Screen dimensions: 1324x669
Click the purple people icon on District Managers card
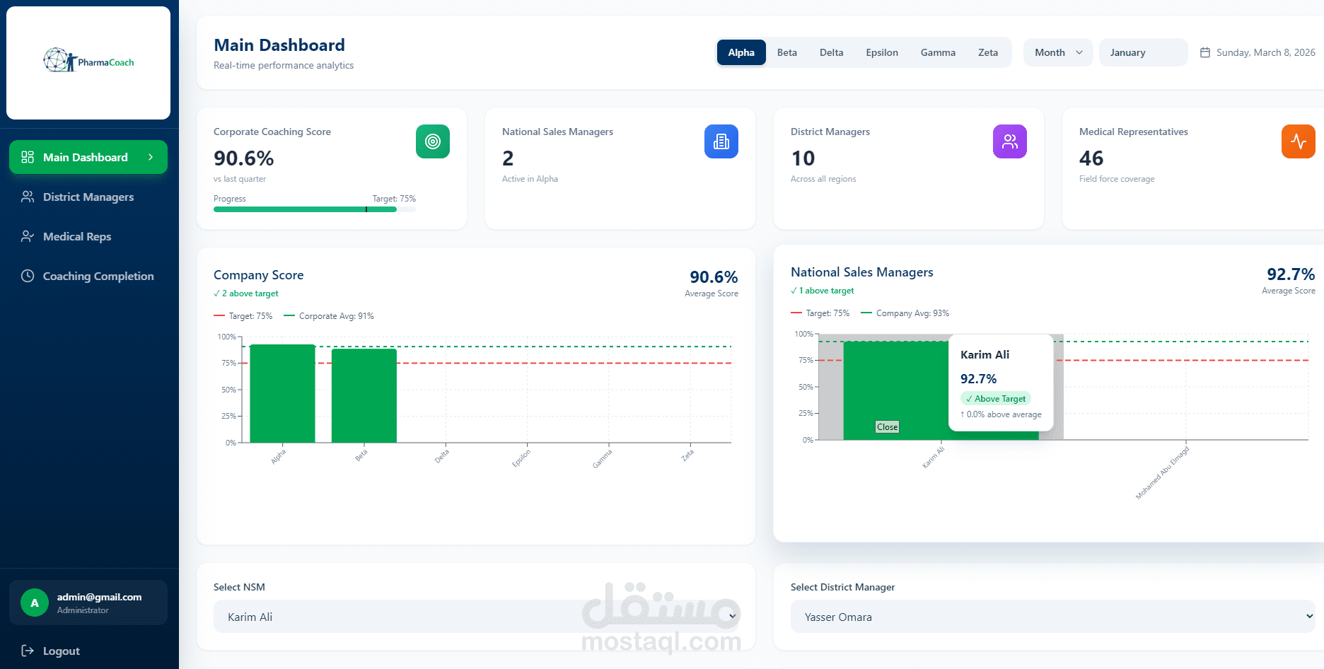tap(1010, 141)
